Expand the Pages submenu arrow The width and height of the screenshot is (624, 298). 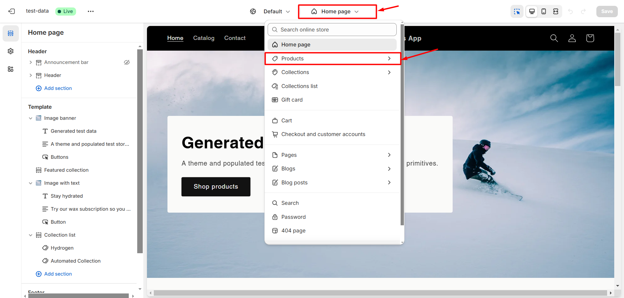tap(389, 155)
